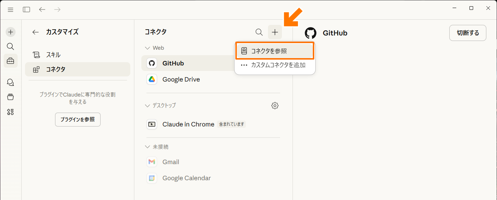
Task: Open desktop connectors settings gear
Action: (x=275, y=106)
